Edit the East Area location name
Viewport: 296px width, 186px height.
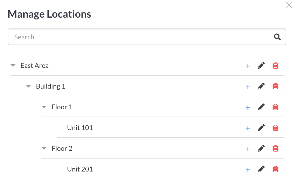261,66
